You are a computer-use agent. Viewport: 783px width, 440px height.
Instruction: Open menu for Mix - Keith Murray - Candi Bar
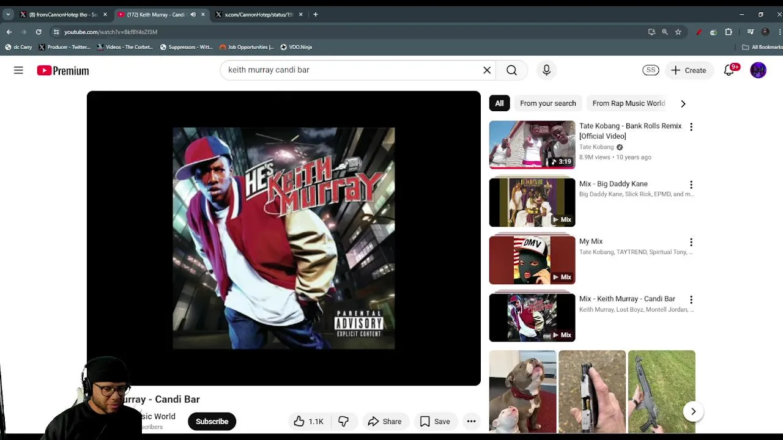click(691, 300)
